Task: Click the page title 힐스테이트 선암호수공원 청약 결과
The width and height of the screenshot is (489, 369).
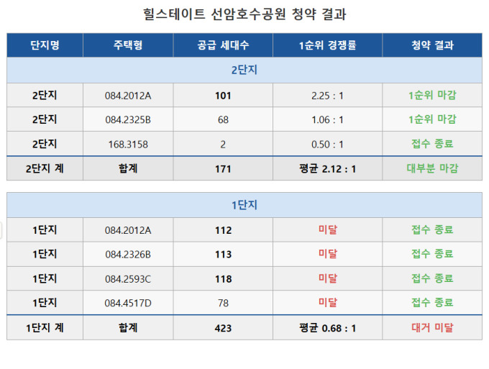Action: pos(244,14)
